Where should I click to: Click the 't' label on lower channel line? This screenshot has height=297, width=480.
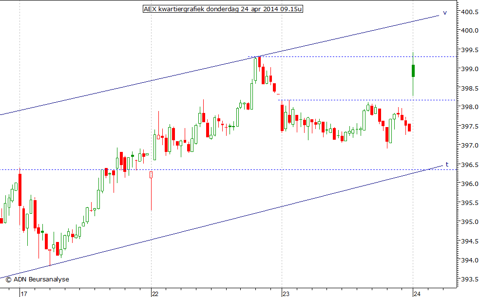447,164
